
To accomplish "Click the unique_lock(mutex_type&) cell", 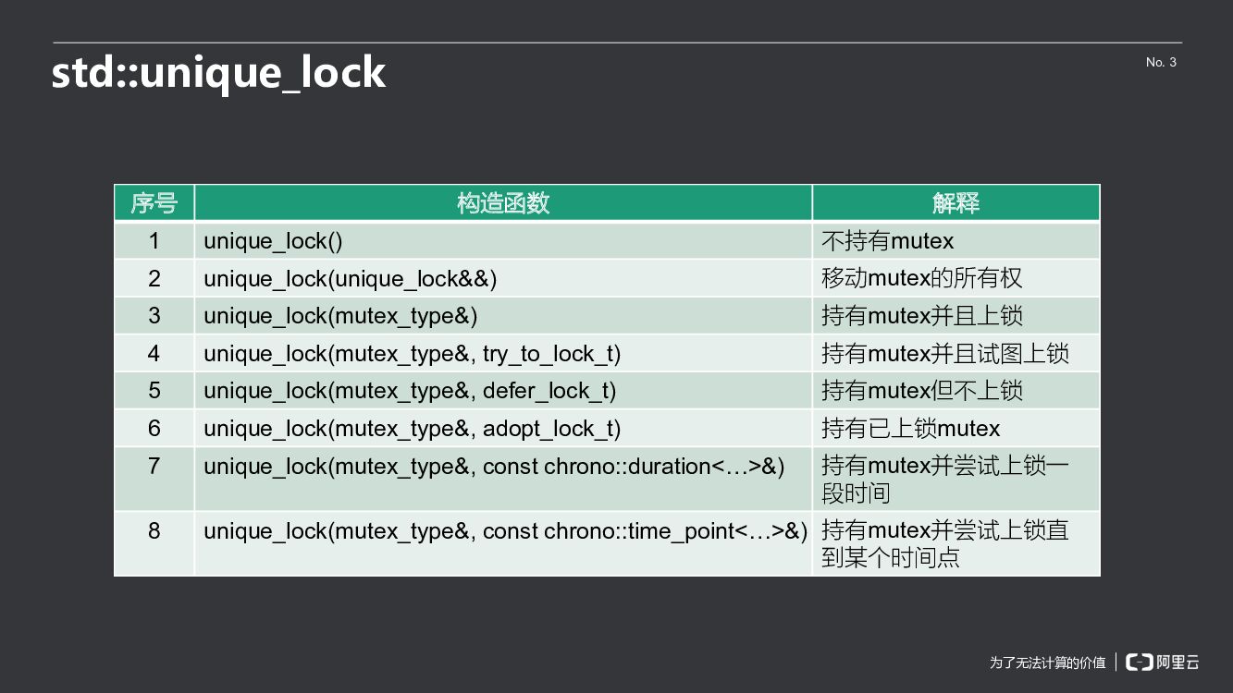I will click(x=340, y=316).
